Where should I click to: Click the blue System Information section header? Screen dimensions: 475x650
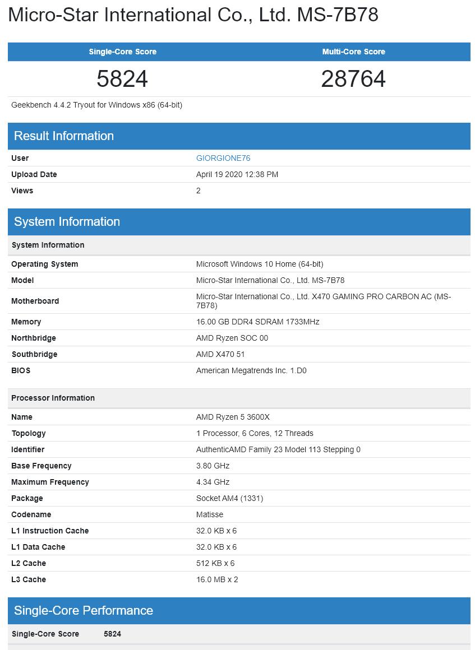click(x=67, y=222)
